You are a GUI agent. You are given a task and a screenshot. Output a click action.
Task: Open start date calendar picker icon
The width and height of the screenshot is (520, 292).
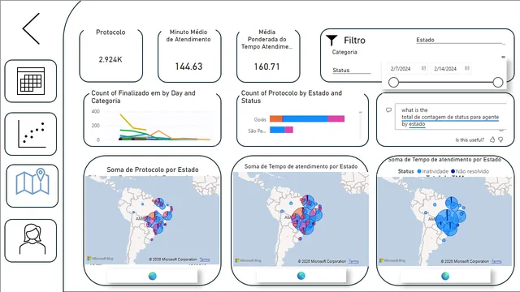pos(423,68)
